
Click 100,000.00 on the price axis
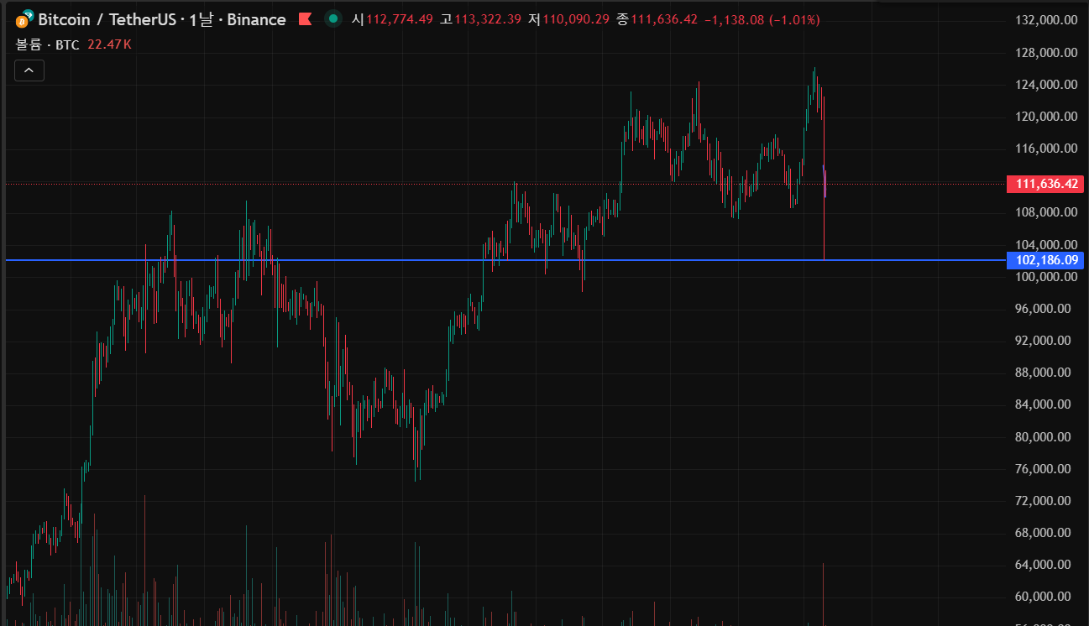tap(1045, 277)
